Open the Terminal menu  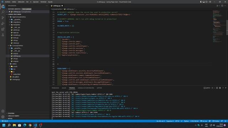[x=43, y=2]
